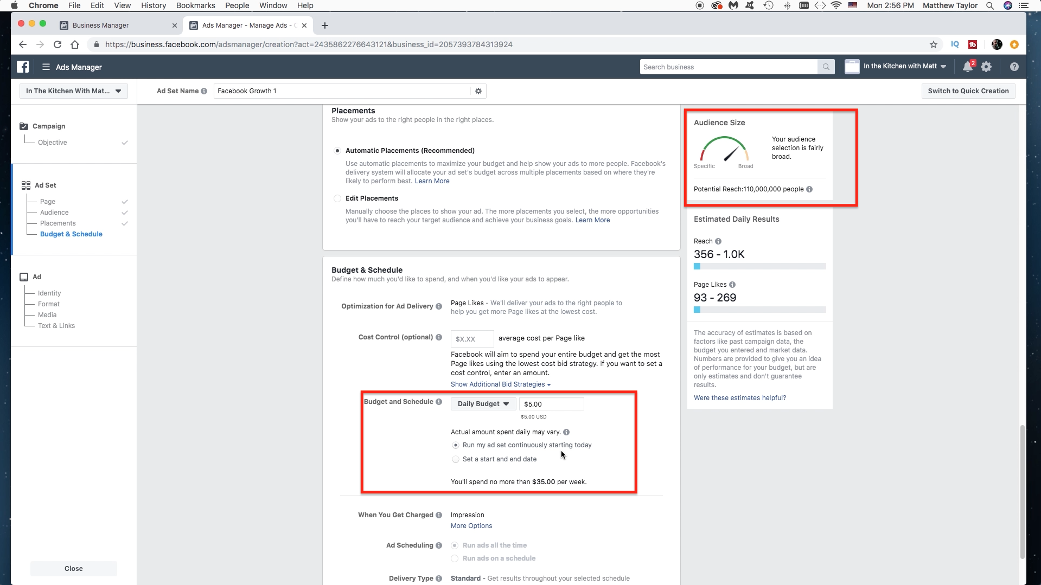Click the Cost Control info icon
Screen dimensions: 1041x585
click(439, 337)
